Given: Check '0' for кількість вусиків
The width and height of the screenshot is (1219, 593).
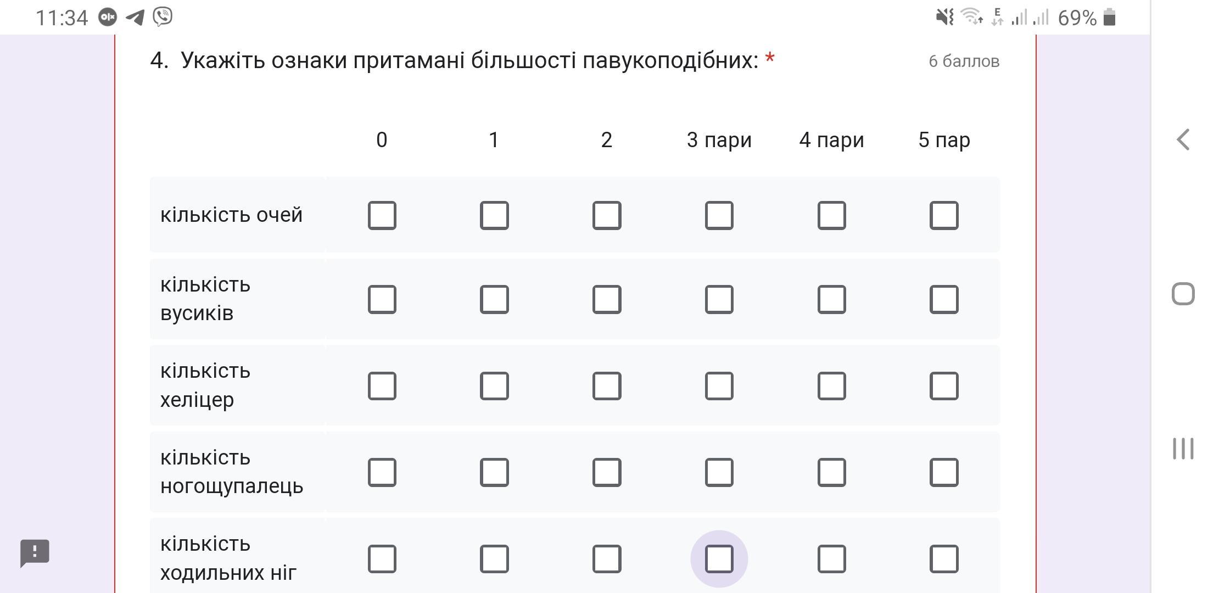Looking at the screenshot, I should pyautogui.click(x=382, y=299).
